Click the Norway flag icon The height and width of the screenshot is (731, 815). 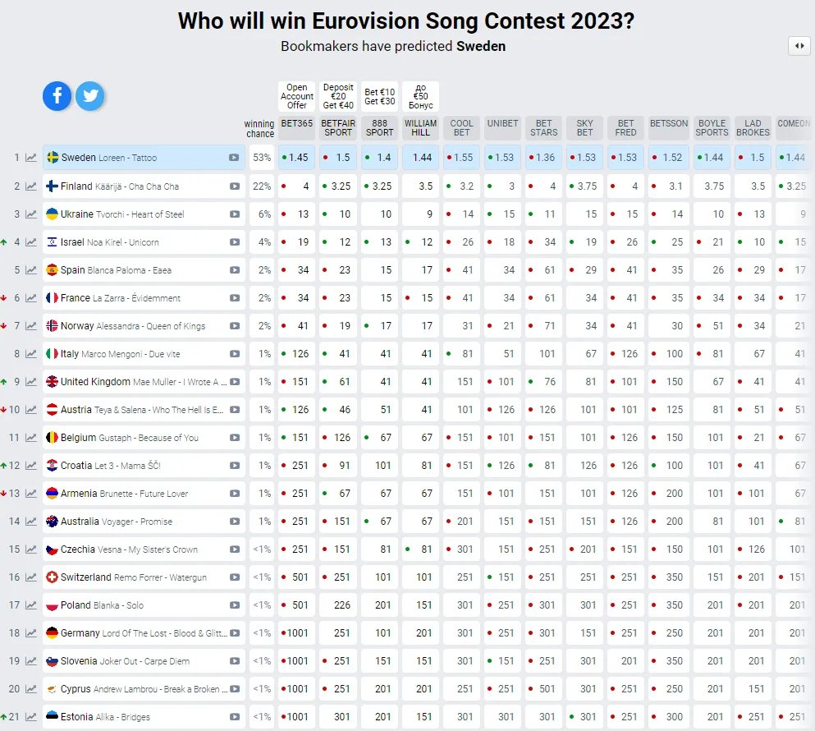coord(53,326)
